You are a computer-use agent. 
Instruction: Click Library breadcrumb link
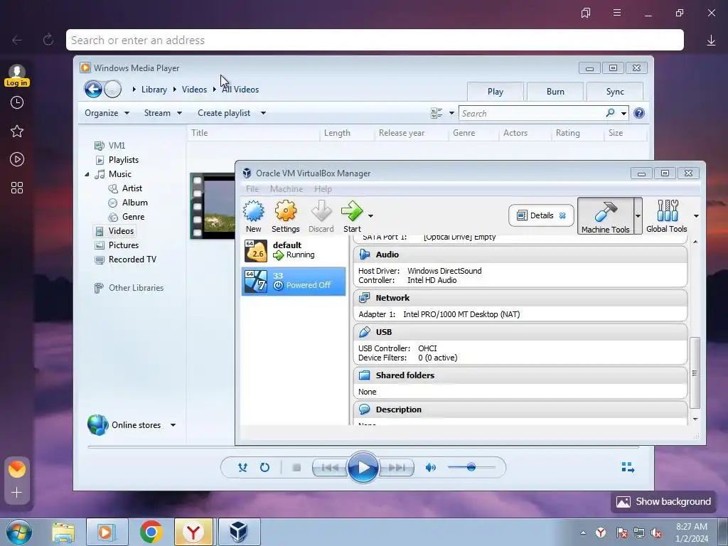154,90
